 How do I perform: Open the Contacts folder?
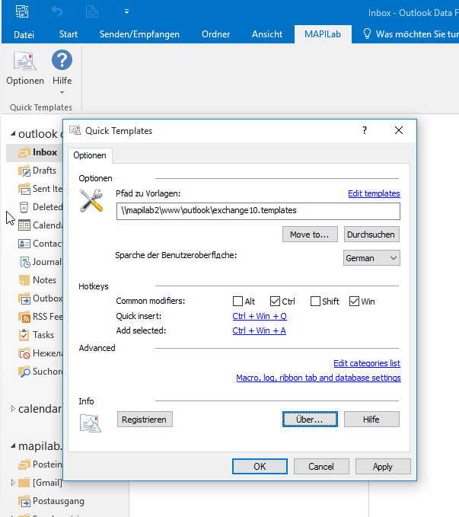click(40, 244)
